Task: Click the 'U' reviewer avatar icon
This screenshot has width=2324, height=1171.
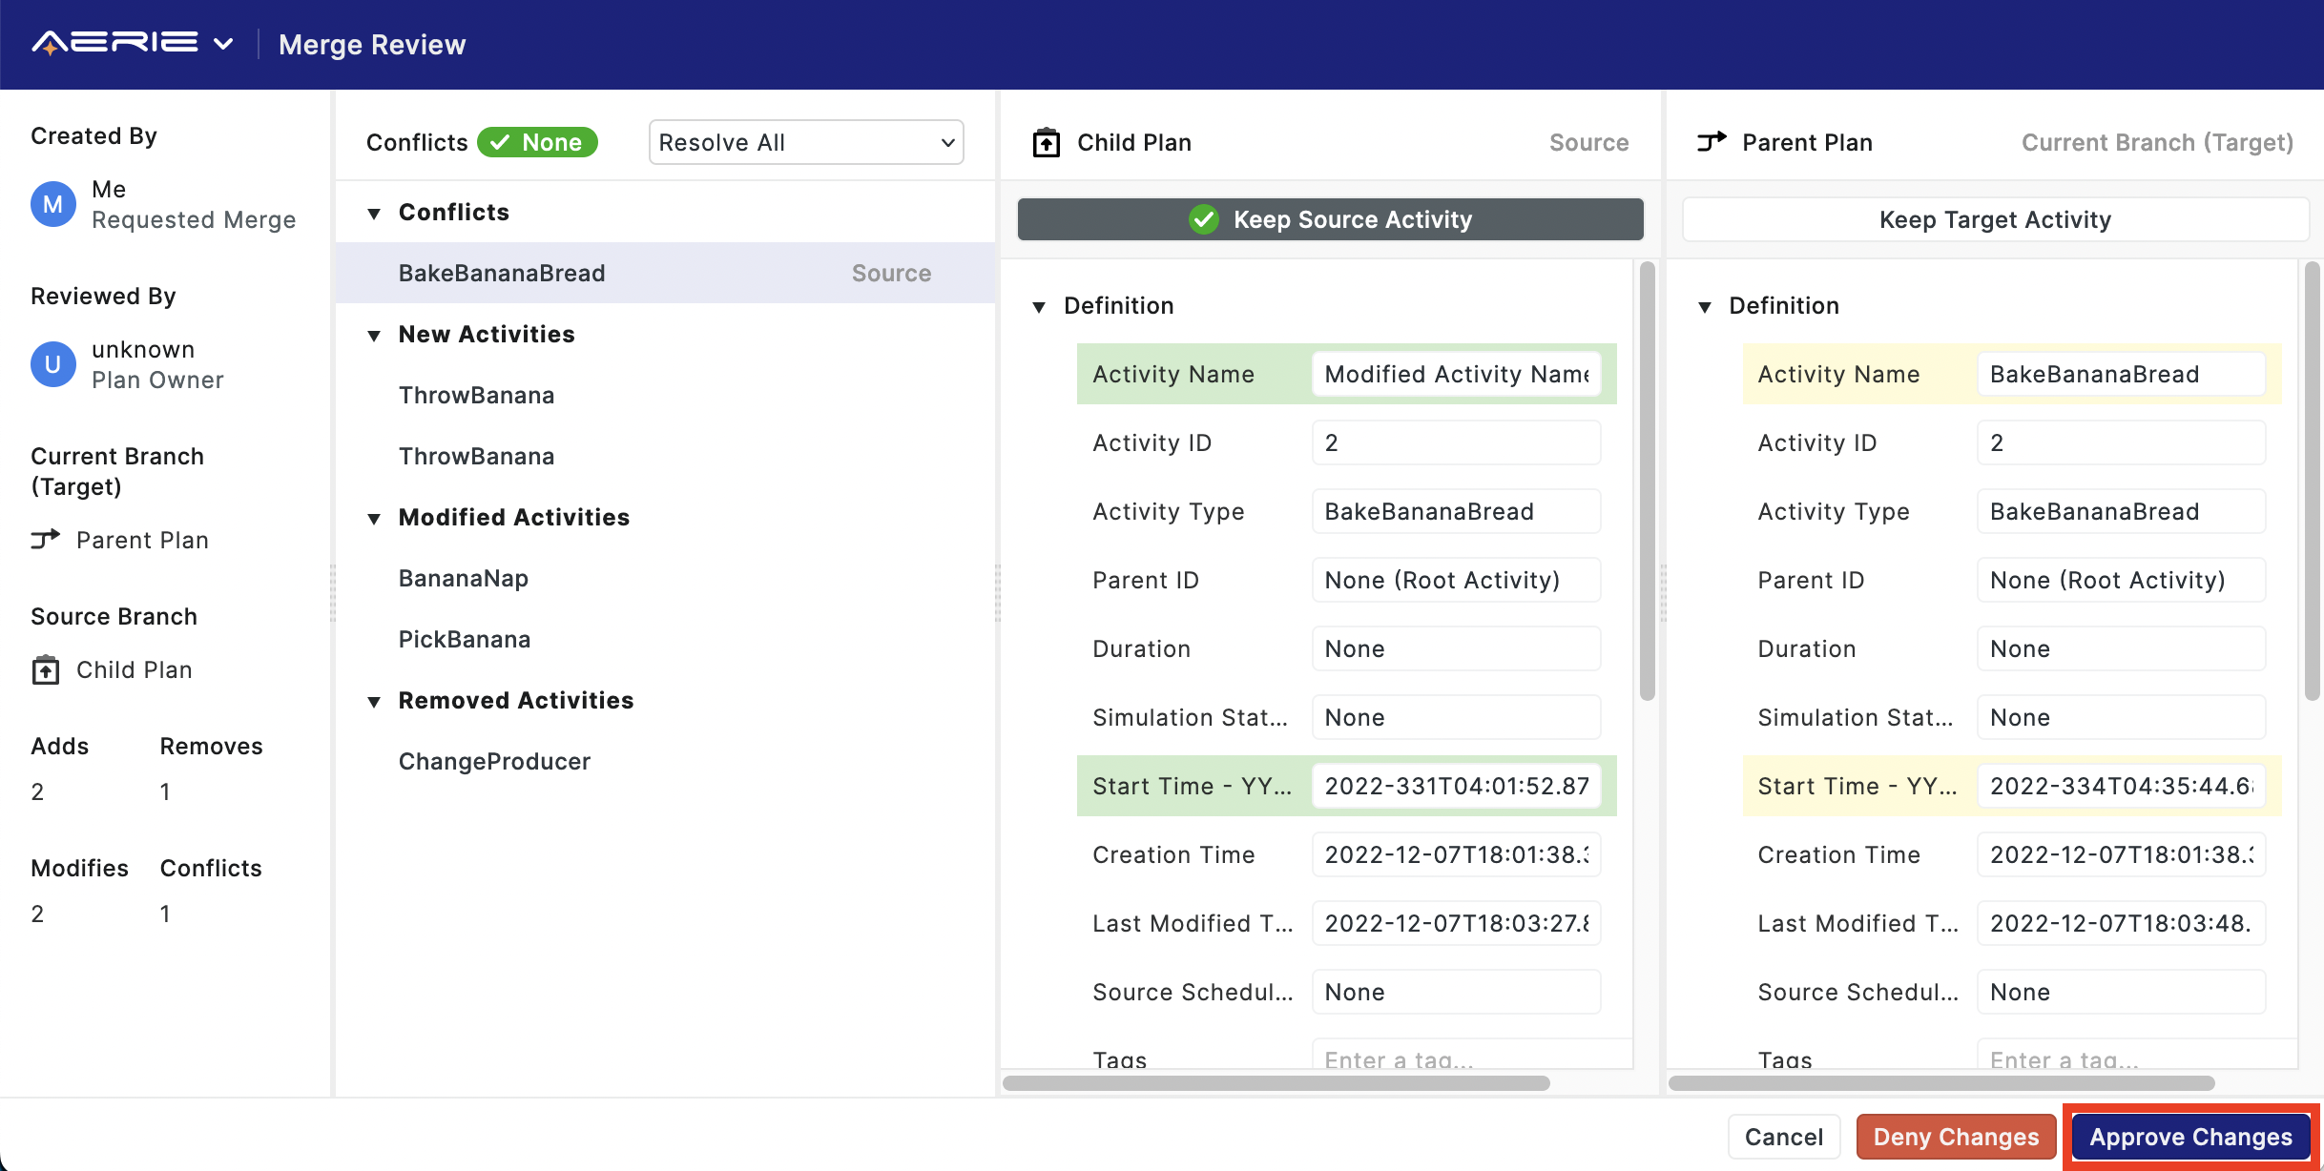Action: point(53,364)
